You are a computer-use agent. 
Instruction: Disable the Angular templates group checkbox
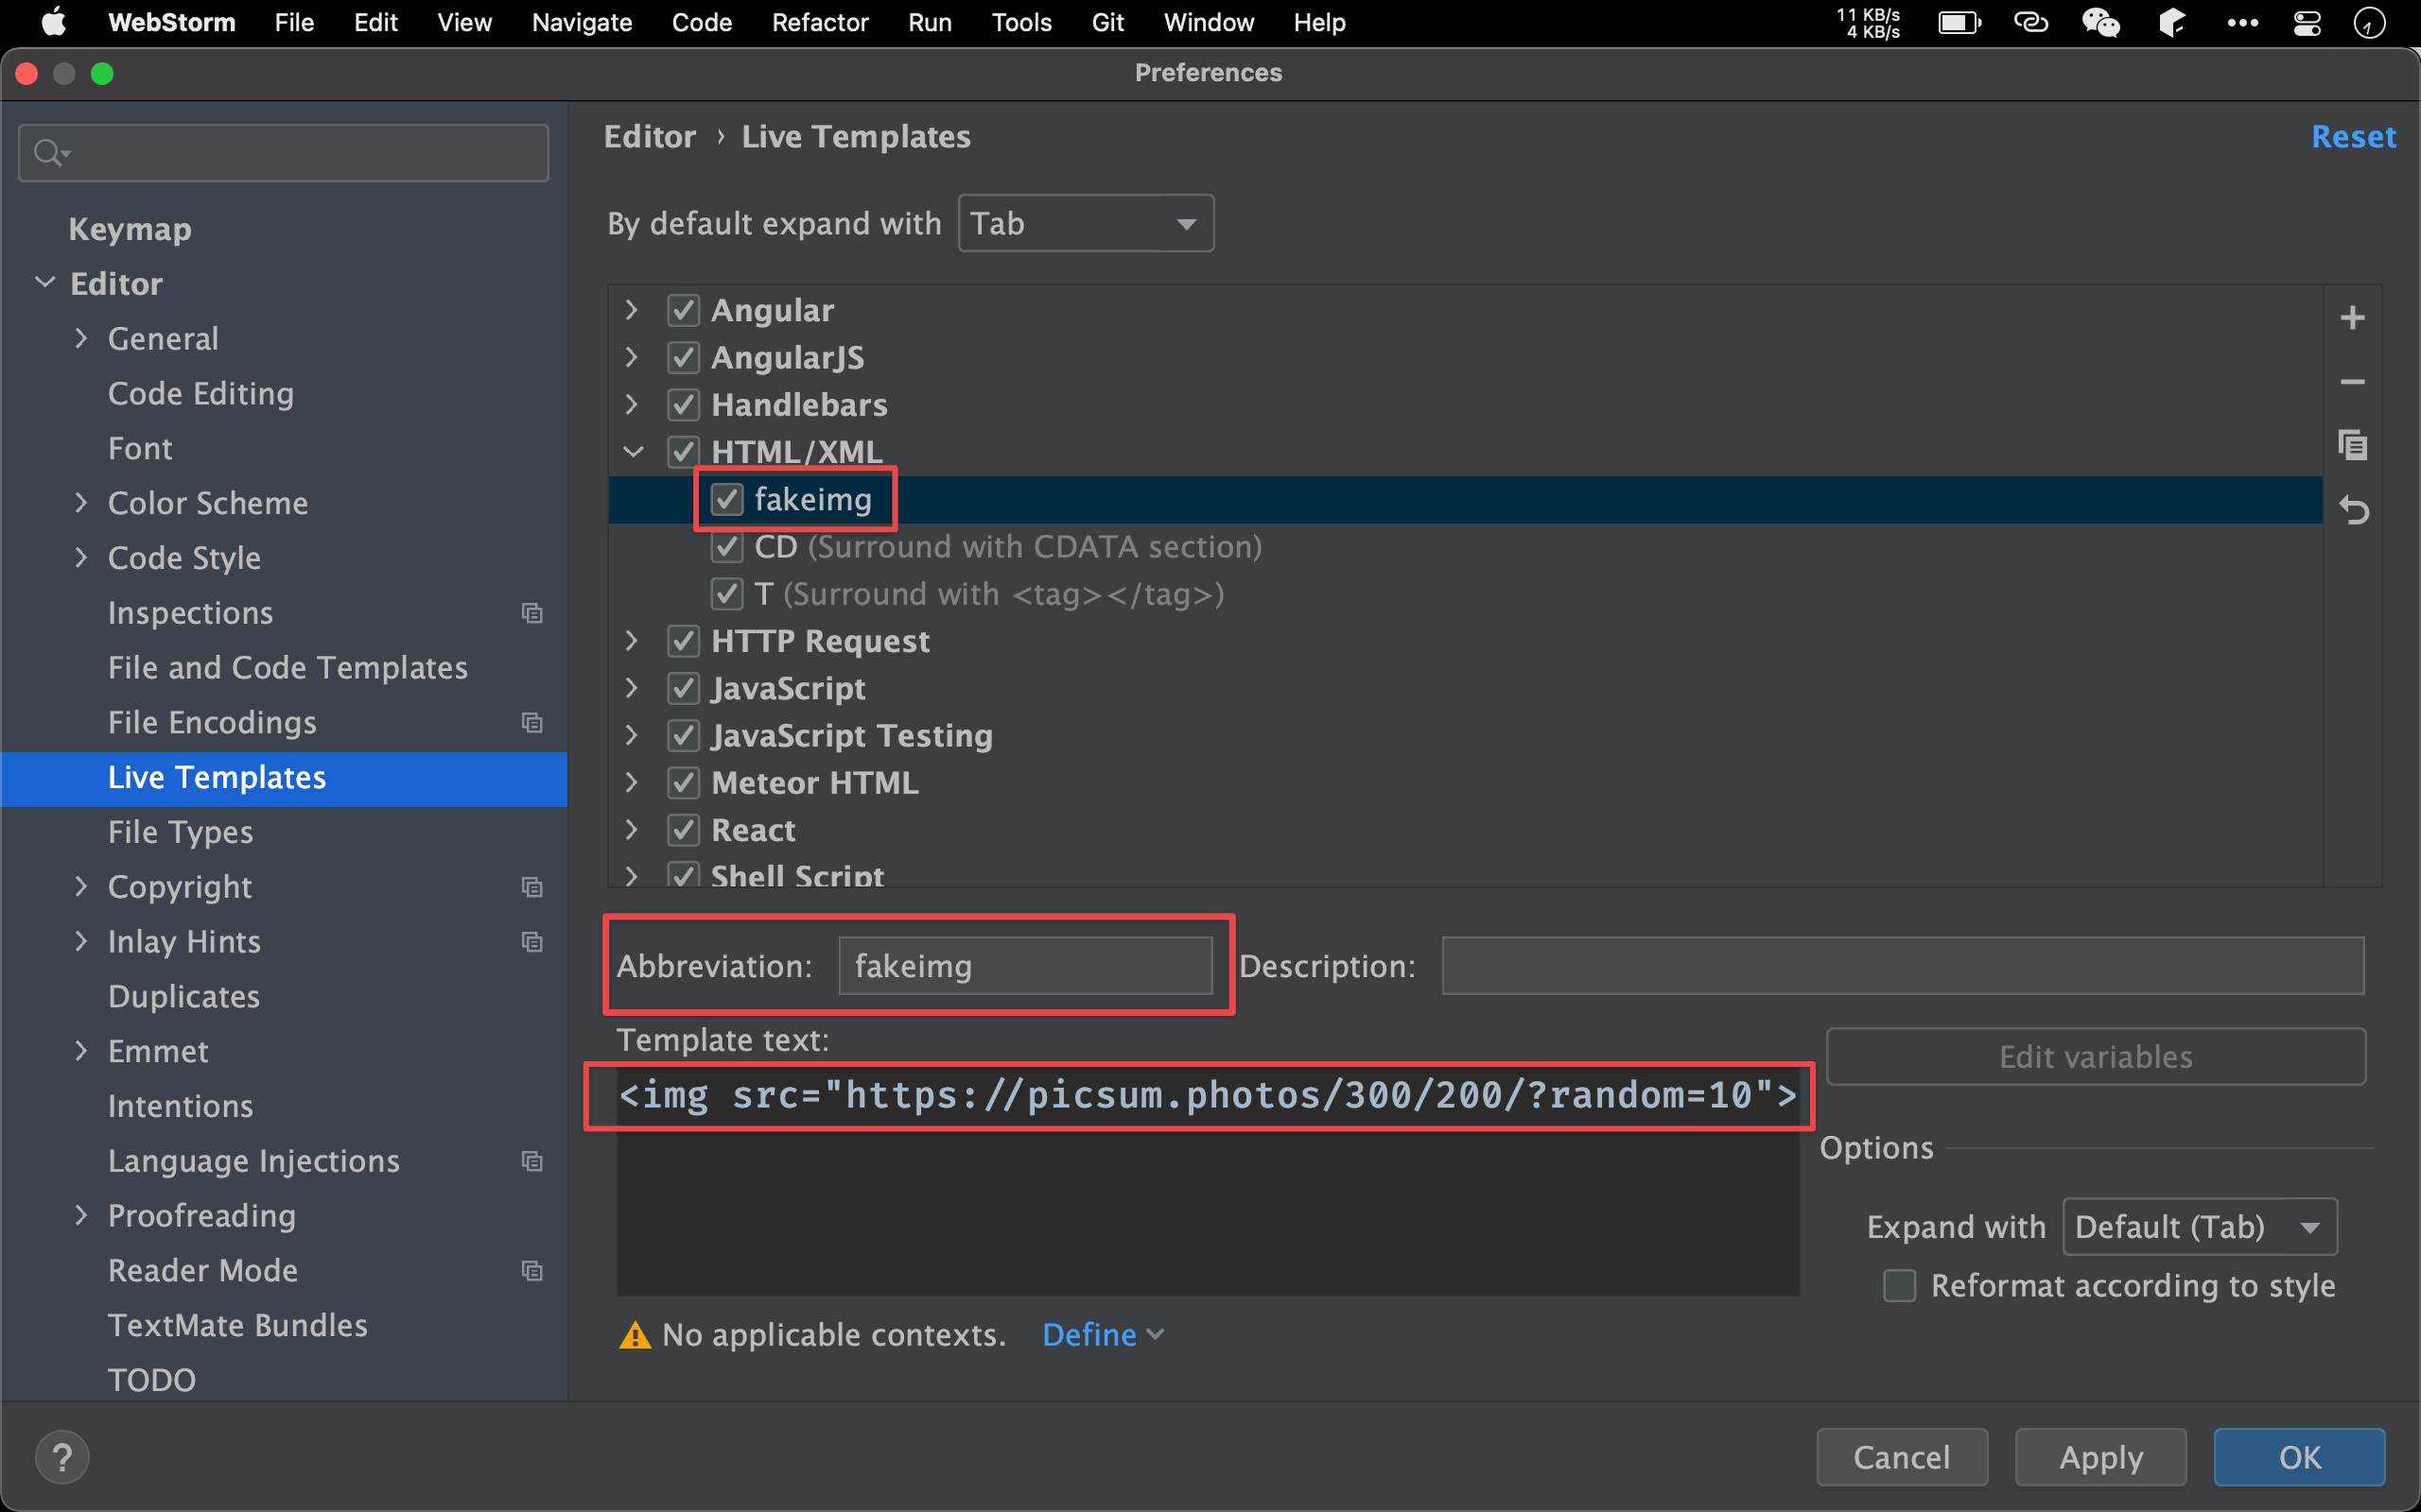(x=684, y=310)
